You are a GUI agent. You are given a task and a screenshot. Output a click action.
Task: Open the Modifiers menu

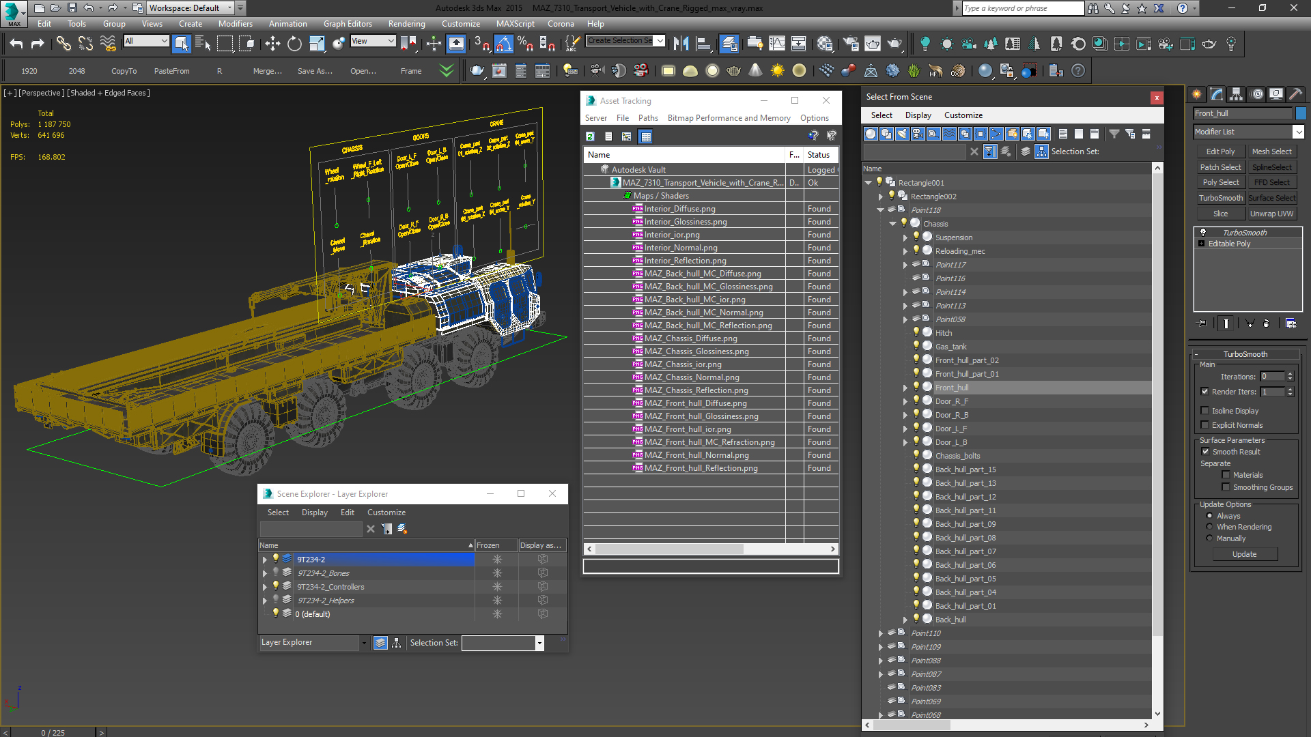pyautogui.click(x=235, y=24)
